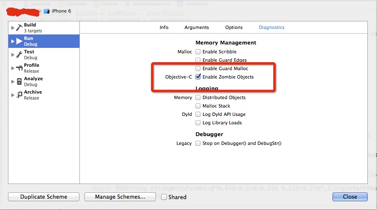Screen dimensions: 377x210
Task: Enable Log Library Loads checkbox
Action: (x=198, y=123)
